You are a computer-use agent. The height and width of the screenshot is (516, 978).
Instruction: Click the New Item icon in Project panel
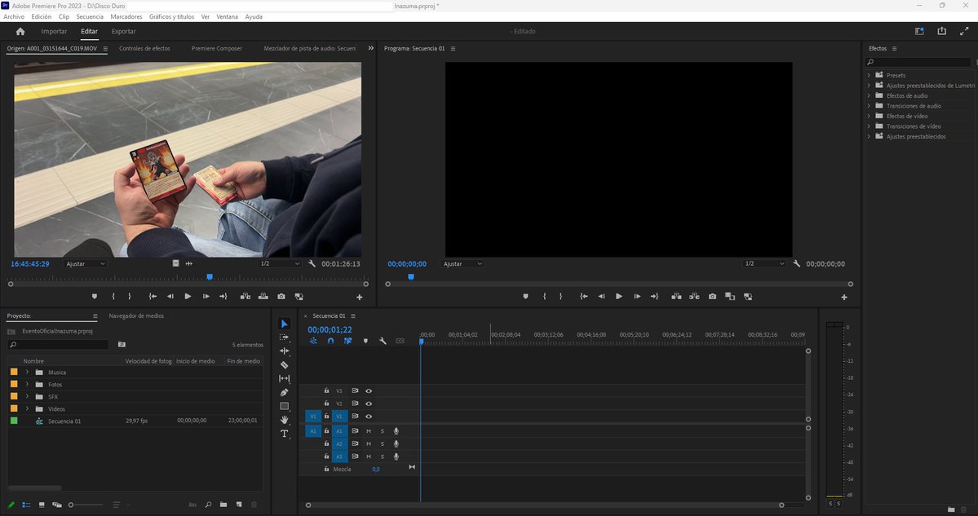click(x=239, y=505)
